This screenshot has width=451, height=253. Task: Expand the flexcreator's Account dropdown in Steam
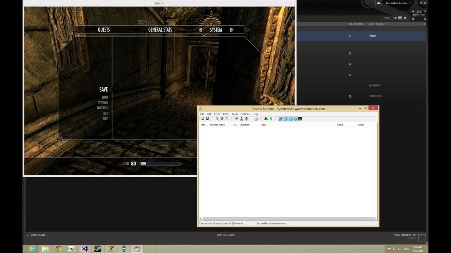pos(398,3)
